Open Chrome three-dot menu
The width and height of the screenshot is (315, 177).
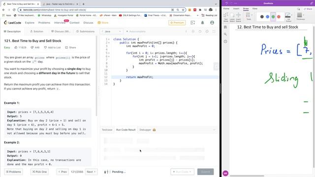point(216,10)
